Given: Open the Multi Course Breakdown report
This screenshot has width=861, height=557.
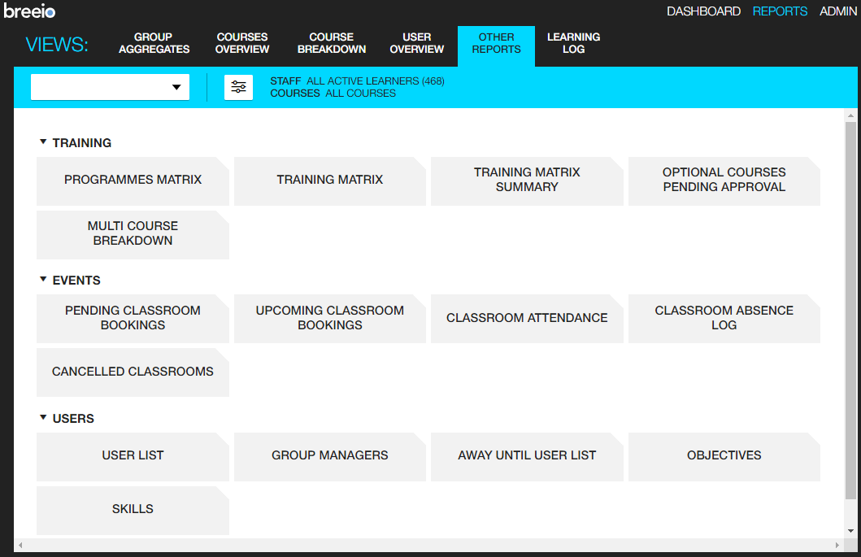Looking at the screenshot, I should [x=133, y=235].
